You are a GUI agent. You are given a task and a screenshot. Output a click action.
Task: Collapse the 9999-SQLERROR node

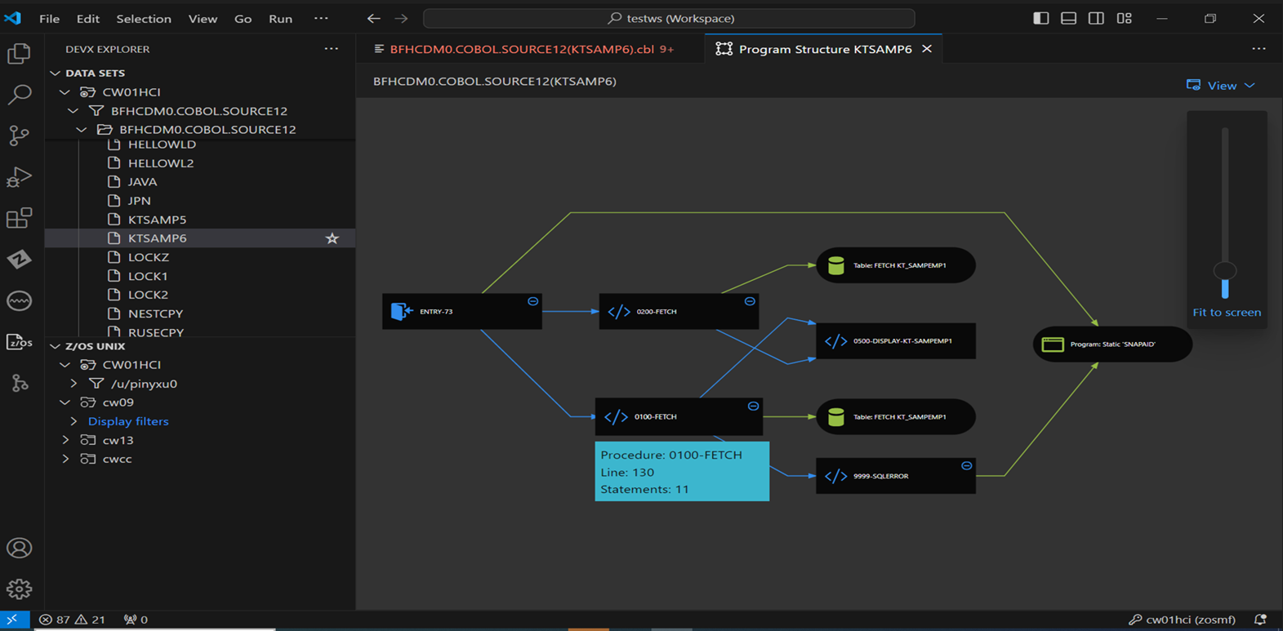pos(967,465)
